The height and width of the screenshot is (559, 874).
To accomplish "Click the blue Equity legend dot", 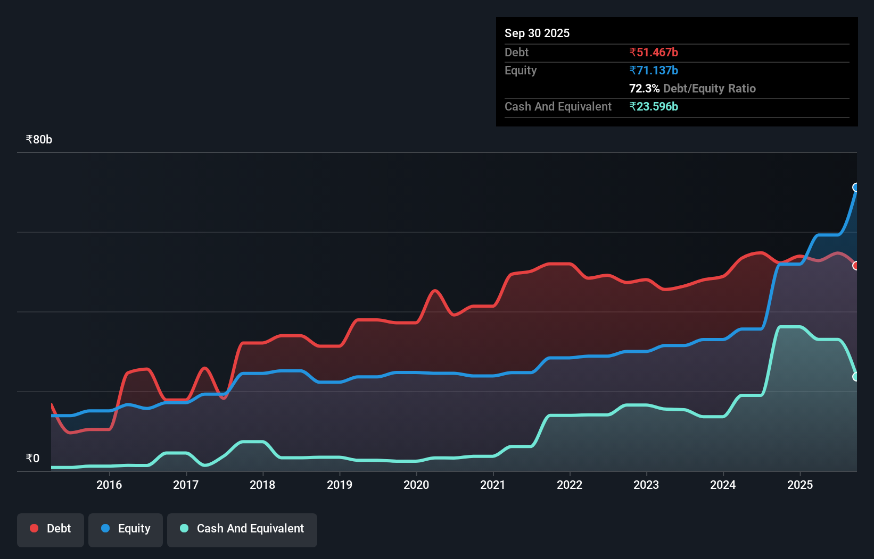I will tap(105, 528).
